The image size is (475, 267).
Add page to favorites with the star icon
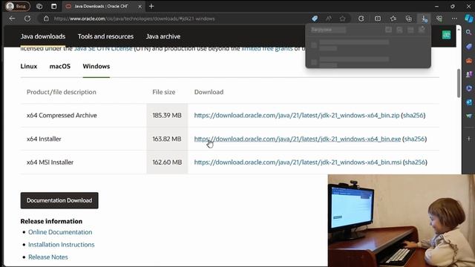point(343,19)
